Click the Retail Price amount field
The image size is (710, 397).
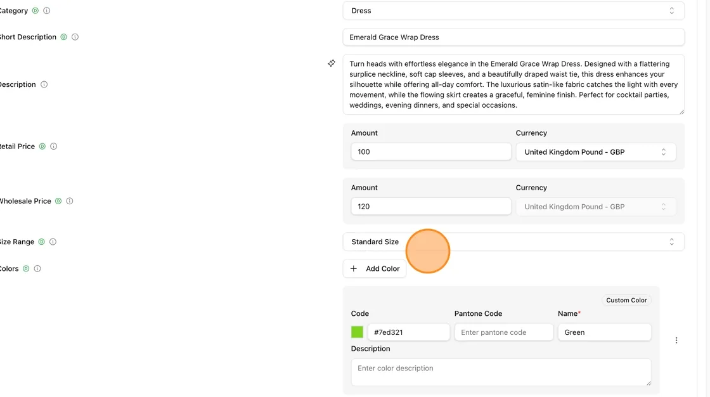(x=431, y=152)
